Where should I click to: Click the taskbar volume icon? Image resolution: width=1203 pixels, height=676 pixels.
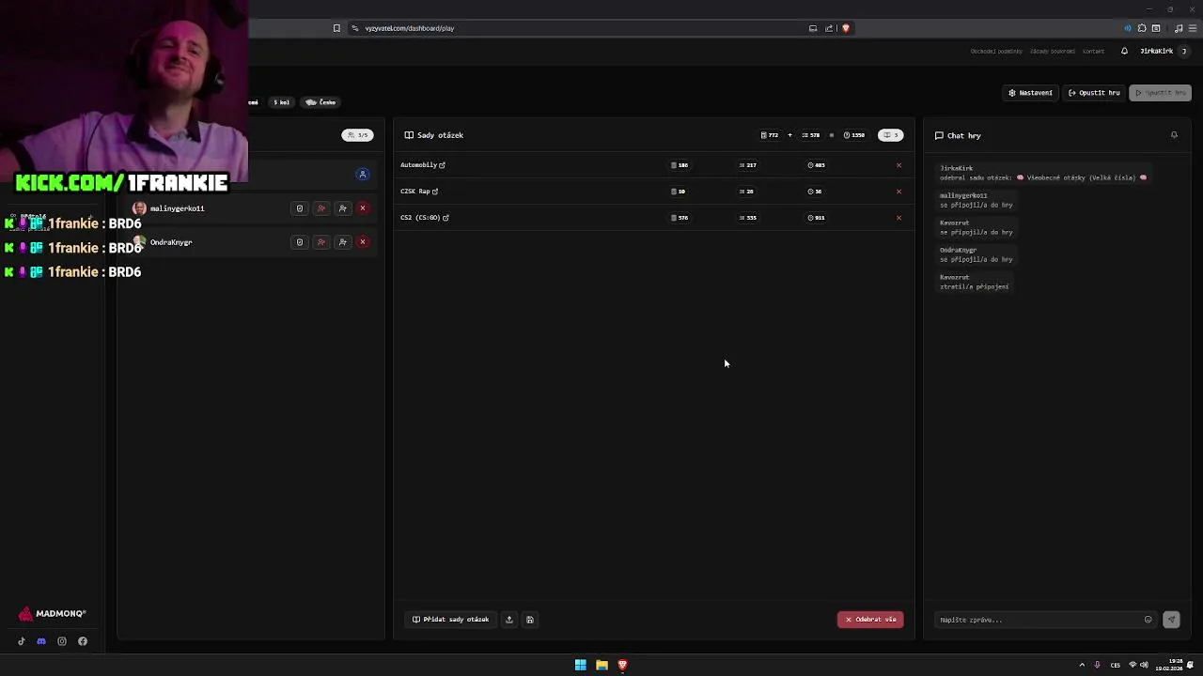(1144, 665)
